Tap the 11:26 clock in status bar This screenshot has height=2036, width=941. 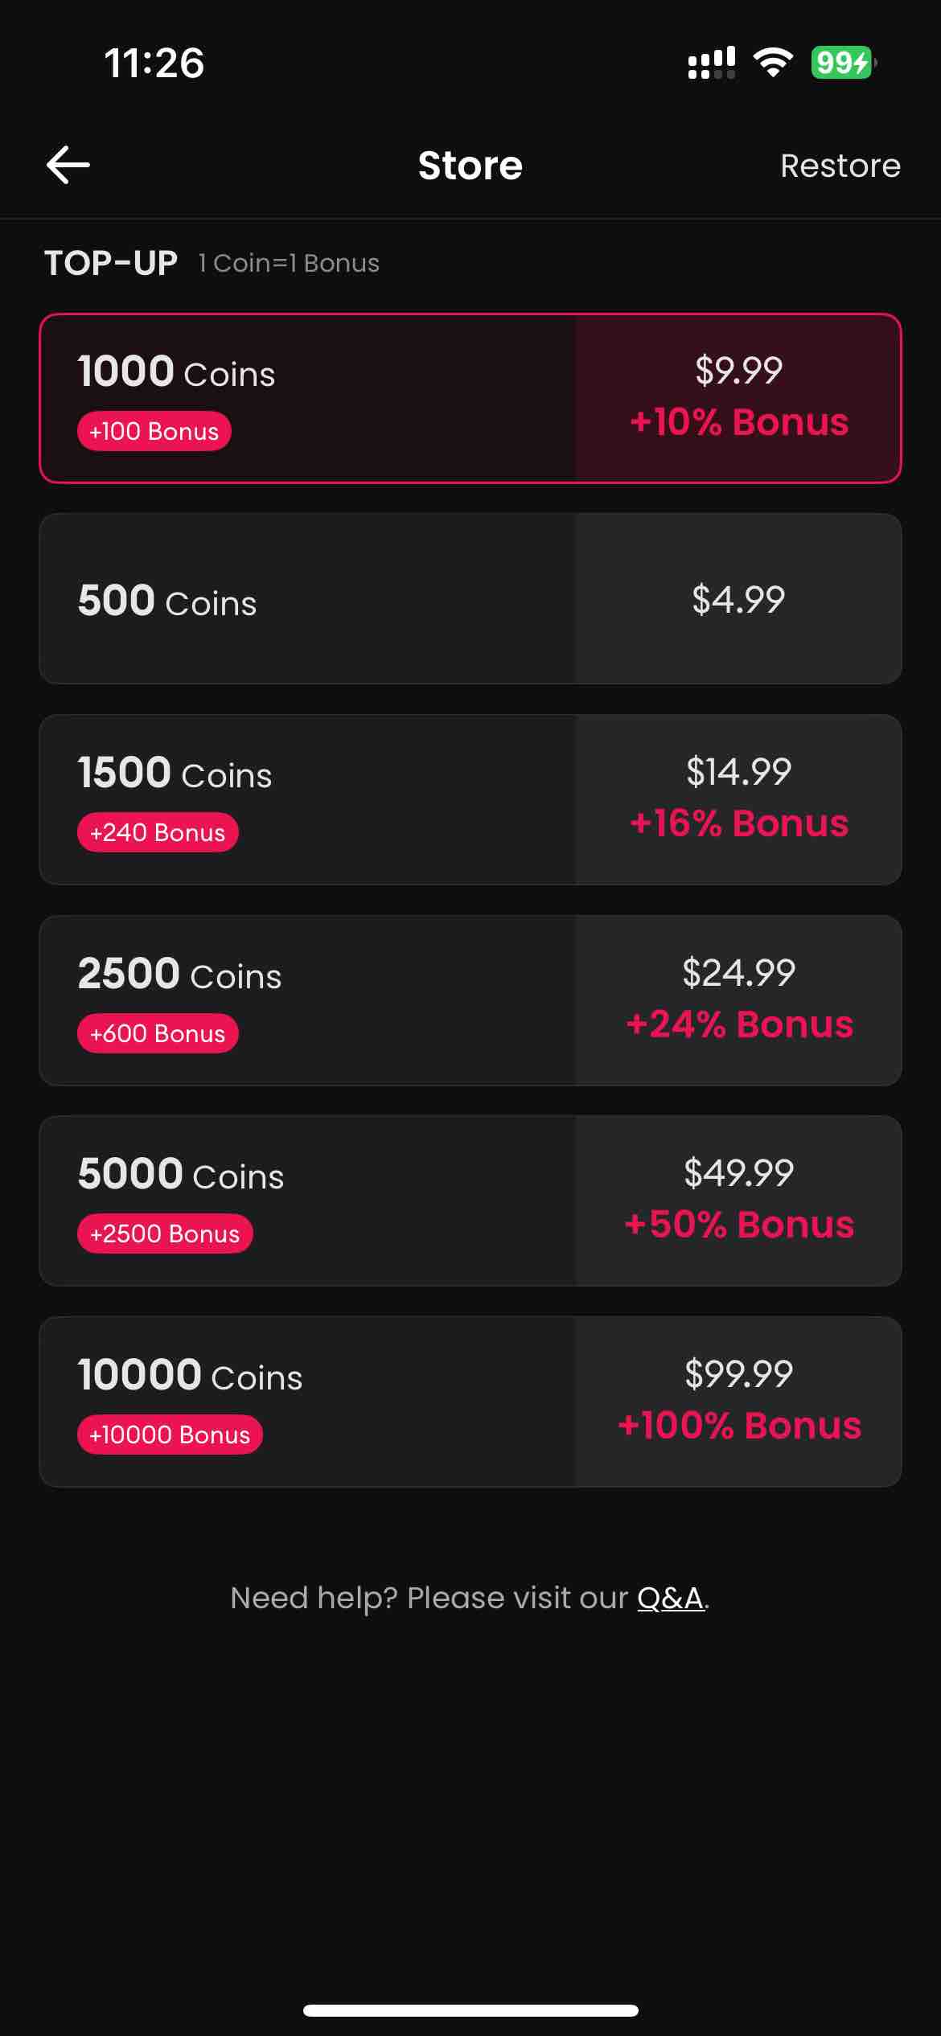point(154,63)
